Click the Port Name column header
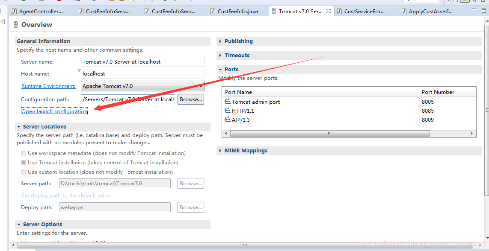 [320, 92]
